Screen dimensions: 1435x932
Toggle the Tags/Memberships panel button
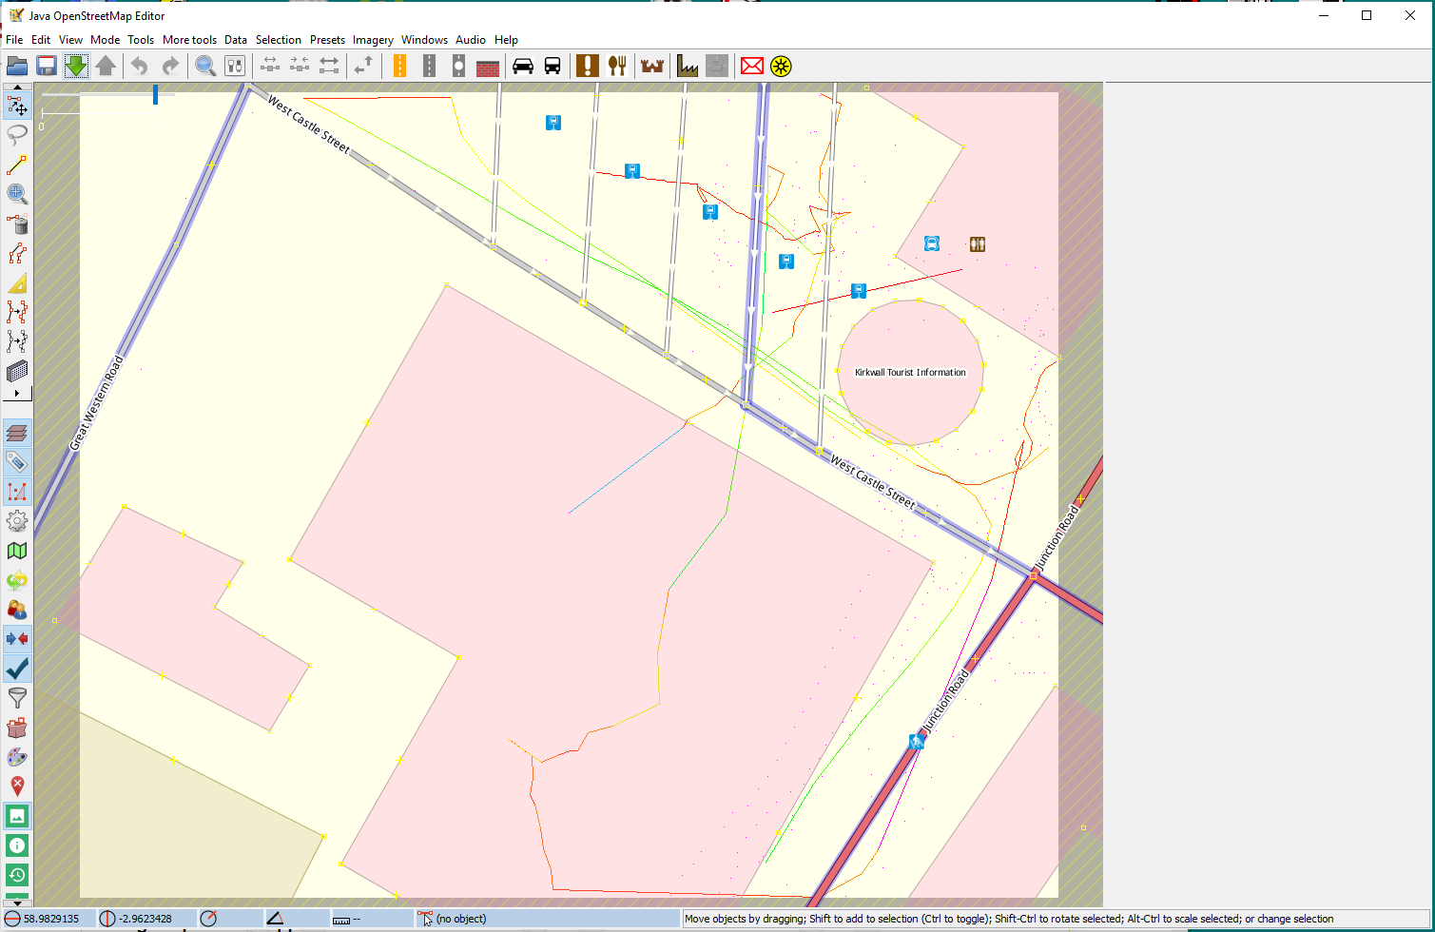[16, 463]
